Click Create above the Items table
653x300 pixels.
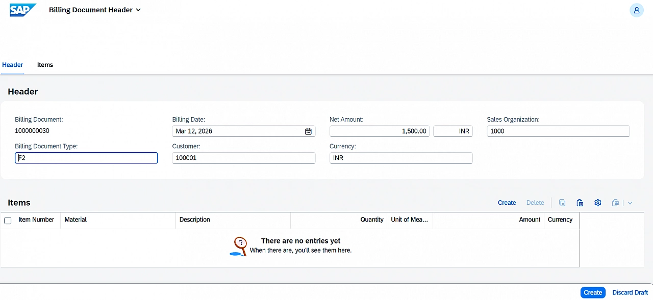pyautogui.click(x=507, y=202)
